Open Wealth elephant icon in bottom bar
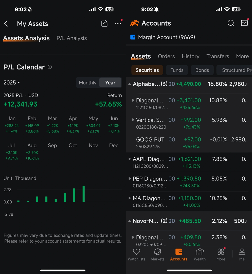This screenshot has height=274, width=252. [x=200, y=252]
